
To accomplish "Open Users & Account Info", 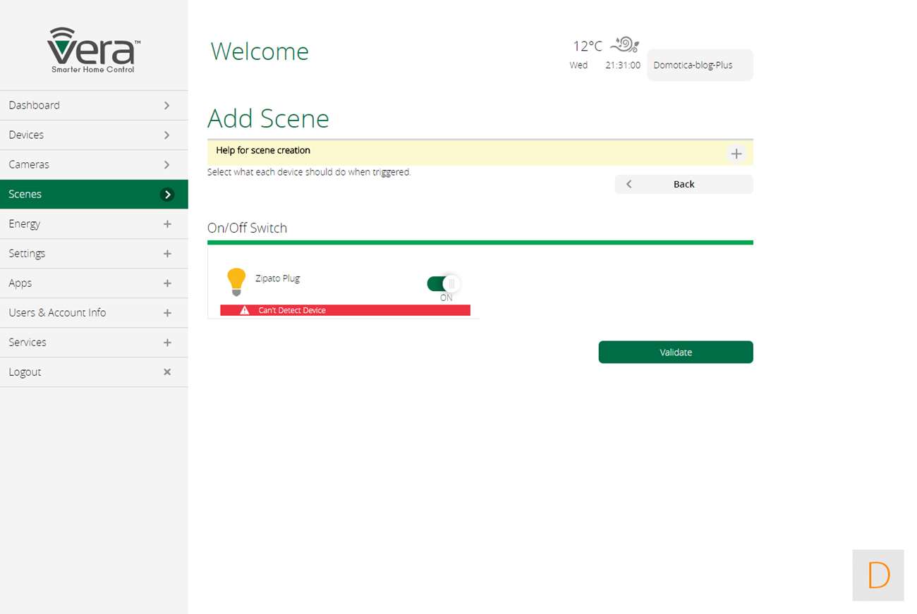I will coord(58,312).
